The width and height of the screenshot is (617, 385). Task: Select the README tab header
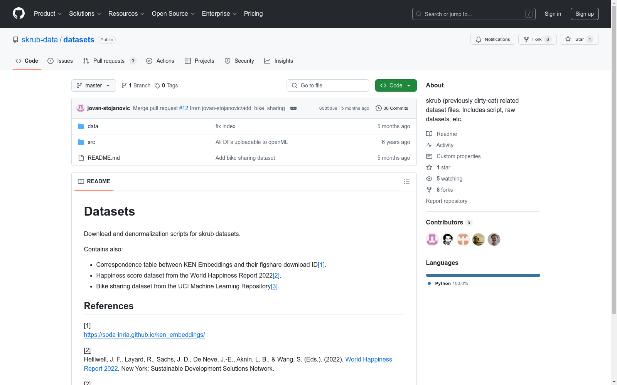tap(94, 181)
